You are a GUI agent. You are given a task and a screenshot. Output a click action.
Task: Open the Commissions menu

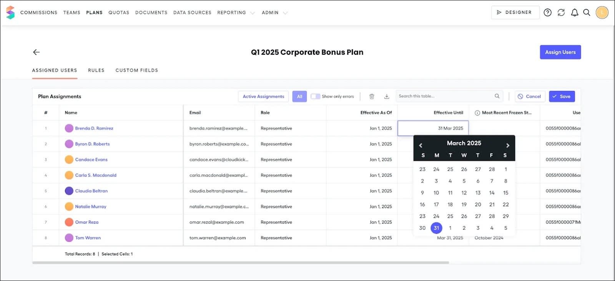click(39, 13)
